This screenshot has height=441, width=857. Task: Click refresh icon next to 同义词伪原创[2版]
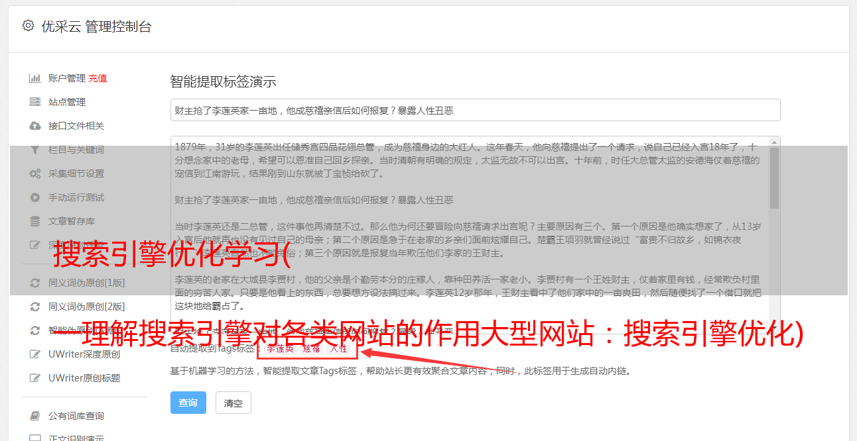(x=35, y=307)
